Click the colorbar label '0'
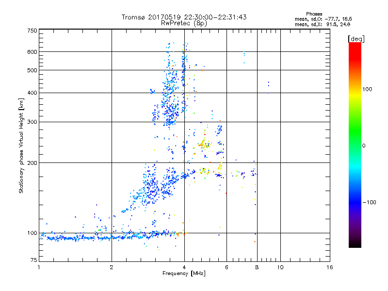Screen dimensions: 388x291 click(364, 146)
